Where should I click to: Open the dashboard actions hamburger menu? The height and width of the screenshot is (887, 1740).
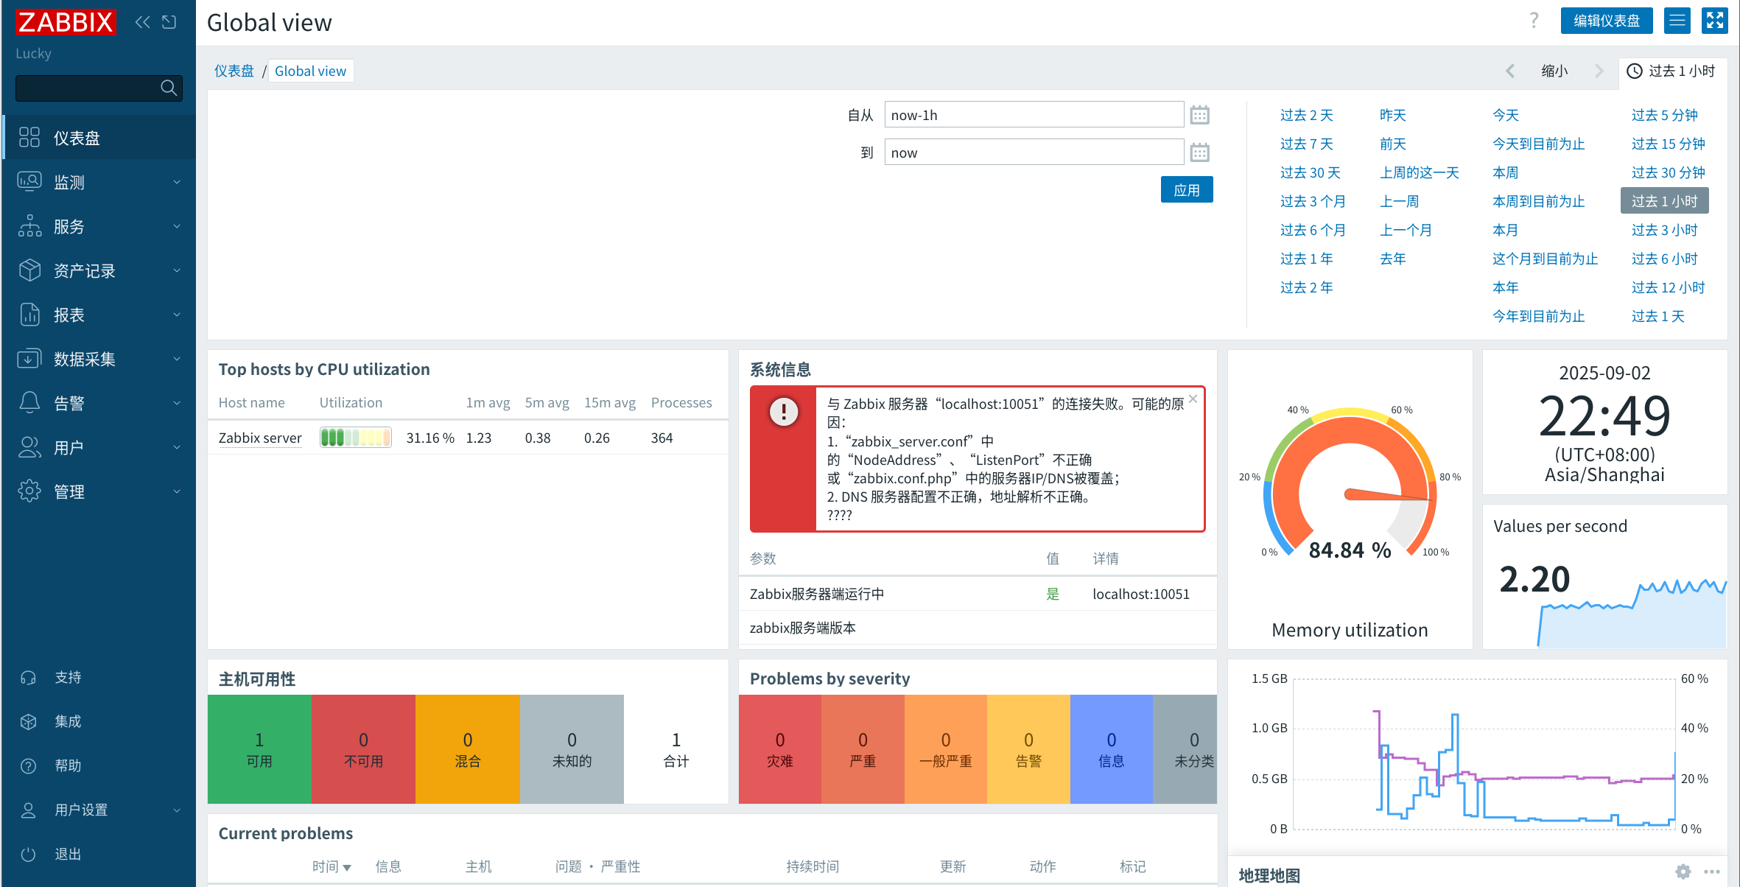coord(1677,21)
